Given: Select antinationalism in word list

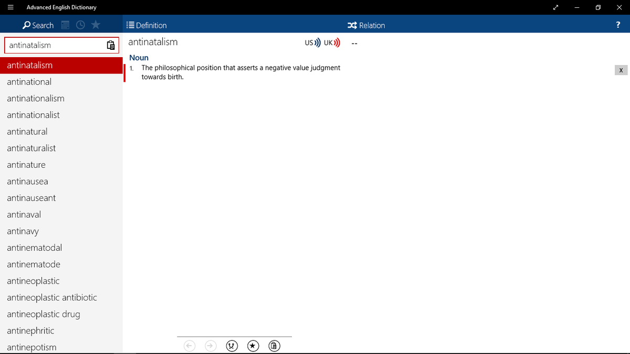Looking at the screenshot, I should point(61,99).
